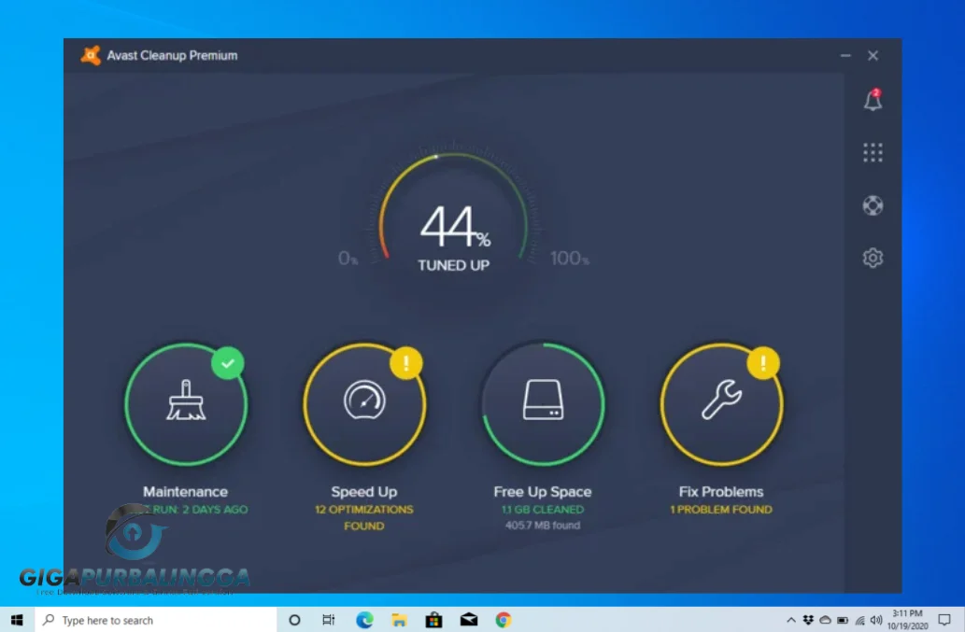This screenshot has height=632, width=965.
Task: Open Mail app from taskbar
Action: [469, 620]
